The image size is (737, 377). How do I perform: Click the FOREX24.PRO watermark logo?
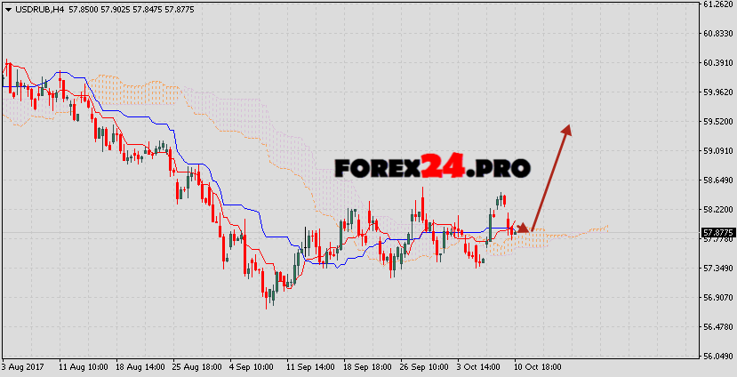pyautogui.click(x=432, y=167)
